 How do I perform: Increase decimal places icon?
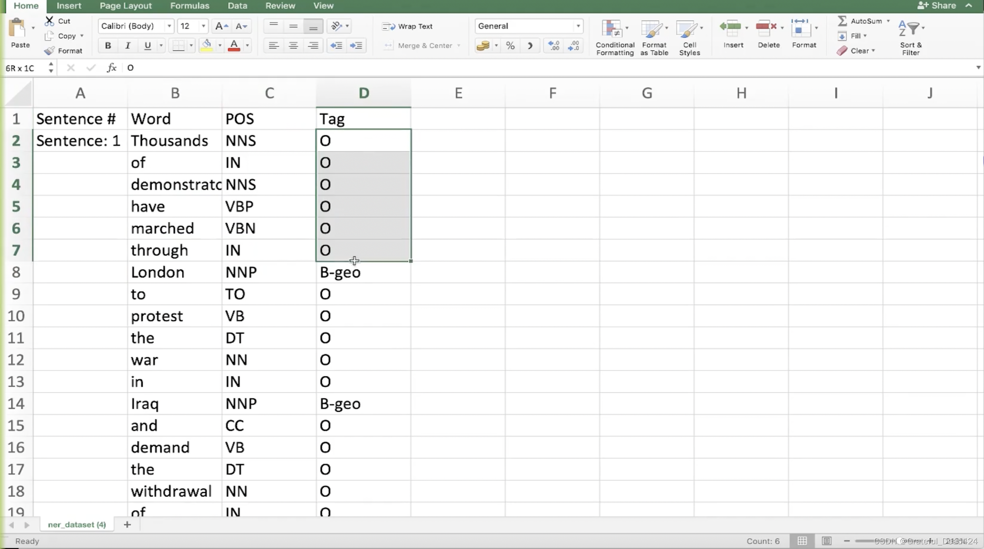pos(554,46)
